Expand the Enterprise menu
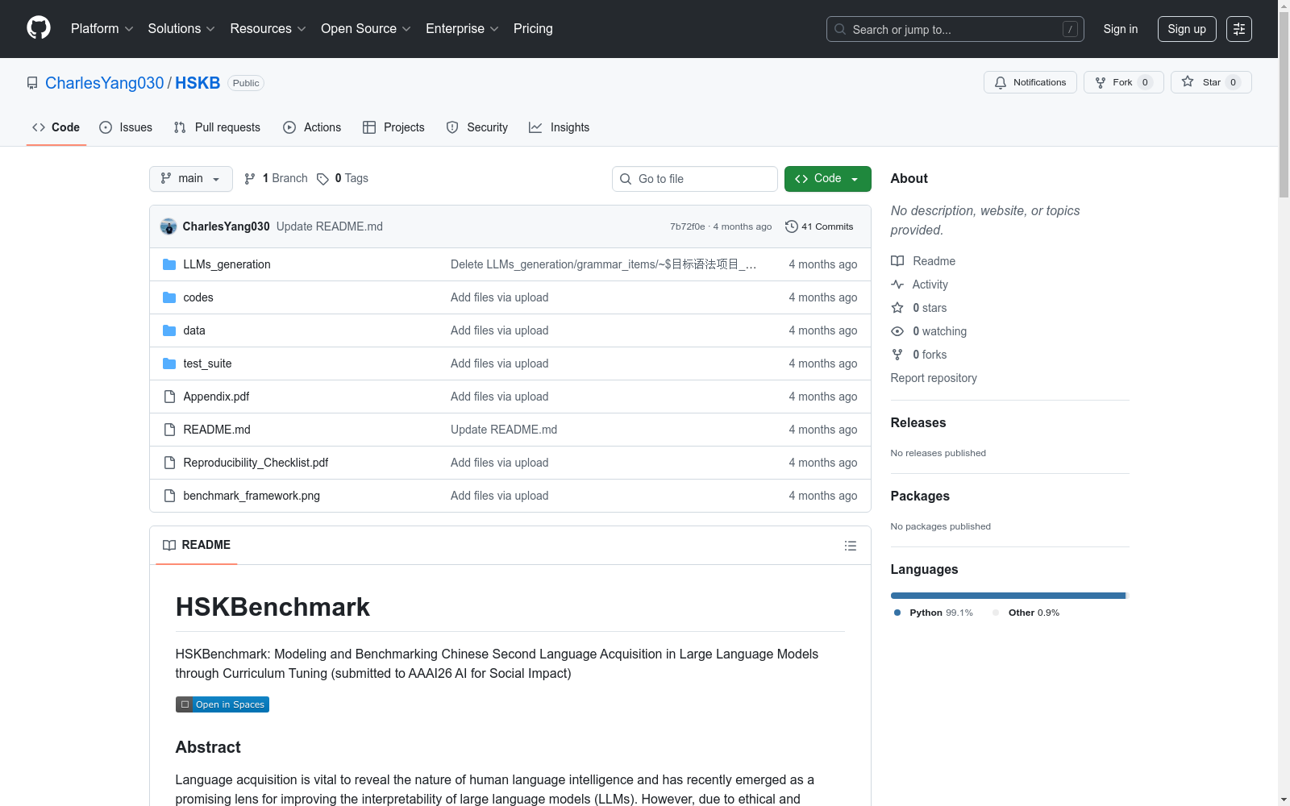Viewport: 1290px width, 806px height. (462, 29)
